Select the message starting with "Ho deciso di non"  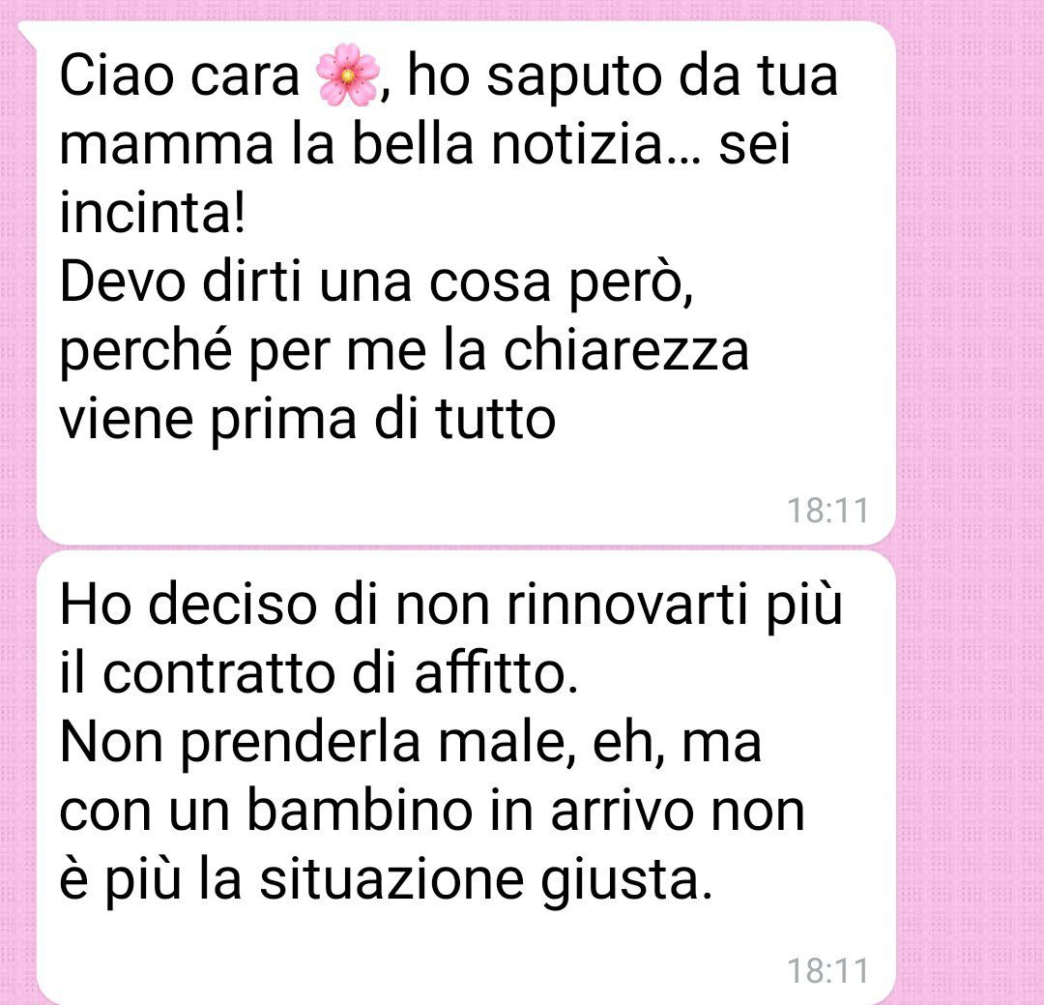point(466,777)
